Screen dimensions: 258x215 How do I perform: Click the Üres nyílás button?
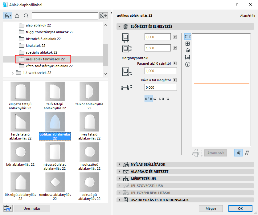tap(32, 209)
